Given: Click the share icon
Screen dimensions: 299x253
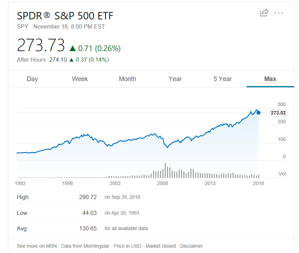Looking at the screenshot, I should (264, 13).
